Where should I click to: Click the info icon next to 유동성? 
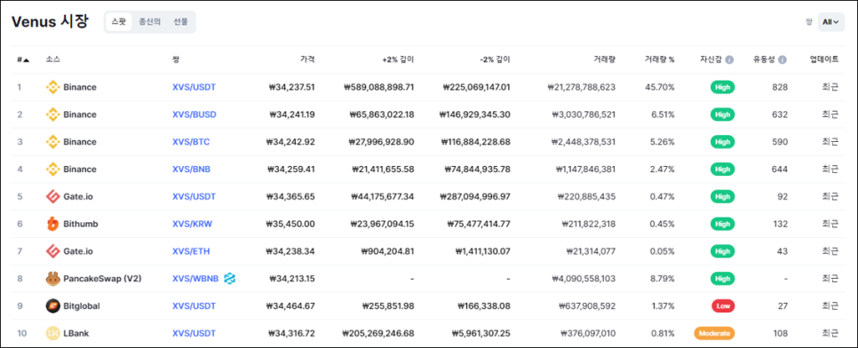click(x=783, y=59)
